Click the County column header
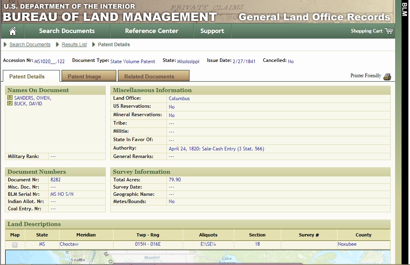Image resolution: width=410 pixels, height=265 pixels. (x=363, y=235)
